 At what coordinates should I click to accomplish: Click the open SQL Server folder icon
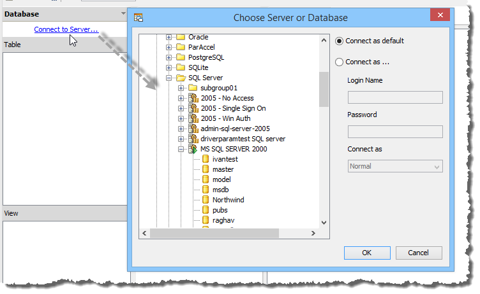click(181, 78)
